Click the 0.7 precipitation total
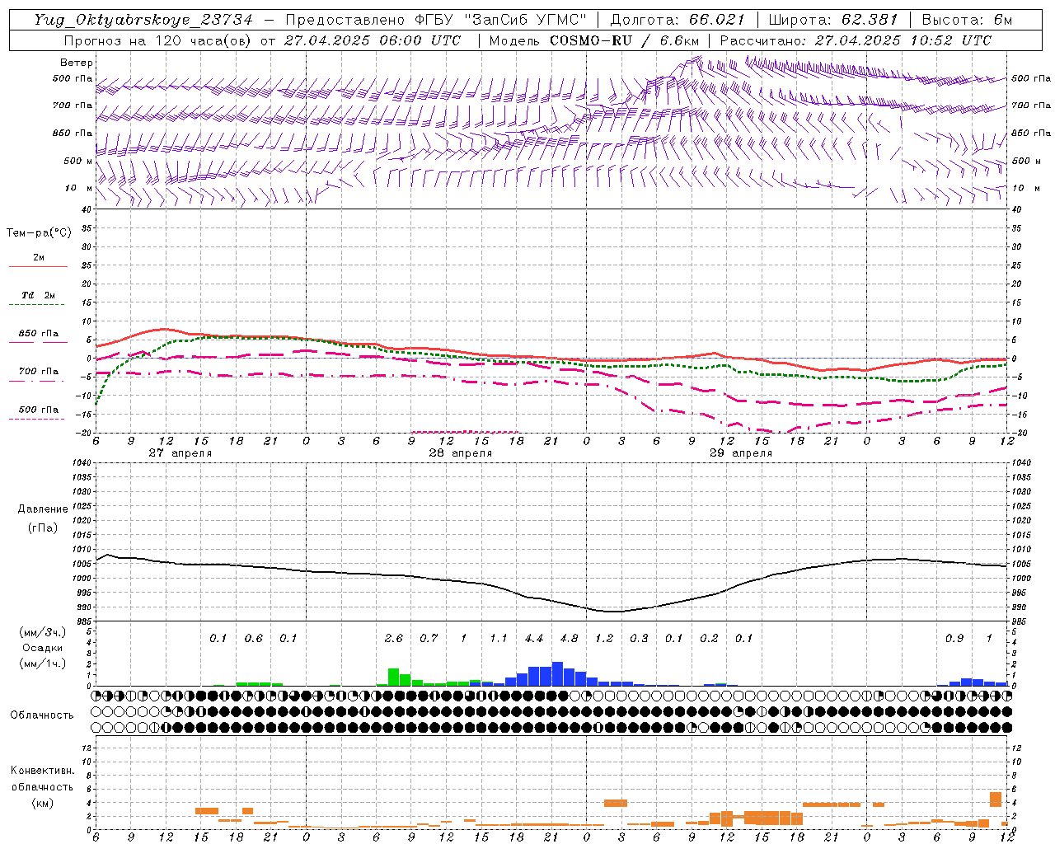1055x844 pixels. point(429,638)
